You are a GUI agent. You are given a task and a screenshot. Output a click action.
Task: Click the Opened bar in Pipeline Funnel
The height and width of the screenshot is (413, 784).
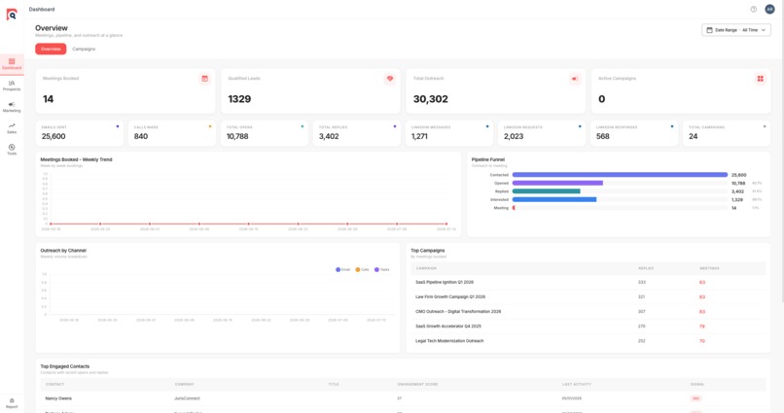coord(557,184)
